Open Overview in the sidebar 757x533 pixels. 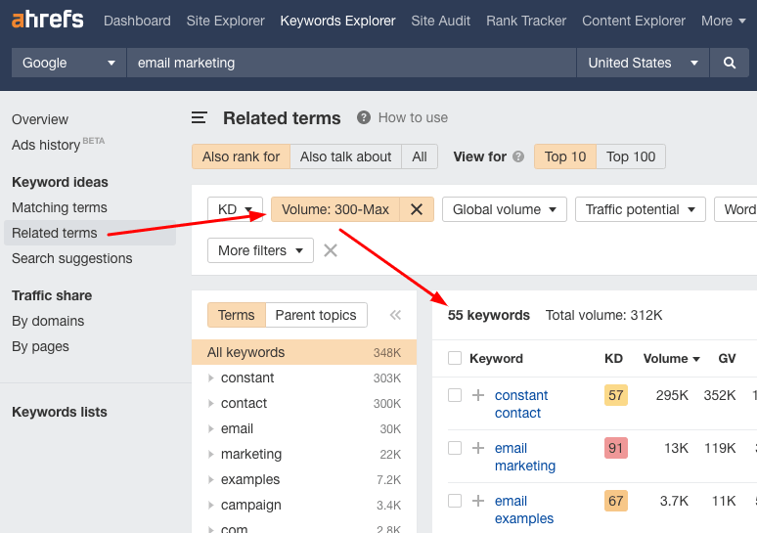pyautogui.click(x=40, y=119)
